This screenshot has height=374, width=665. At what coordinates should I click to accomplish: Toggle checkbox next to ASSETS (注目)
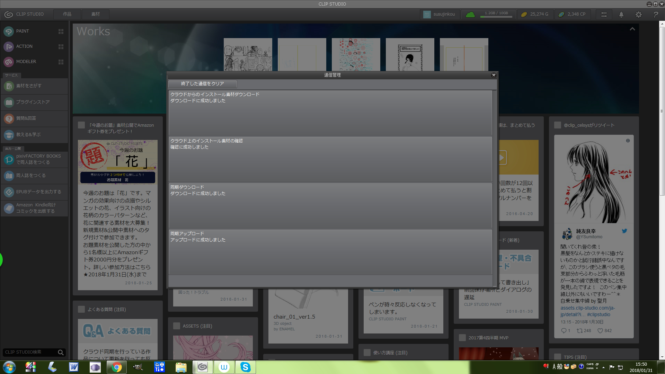pyautogui.click(x=177, y=326)
